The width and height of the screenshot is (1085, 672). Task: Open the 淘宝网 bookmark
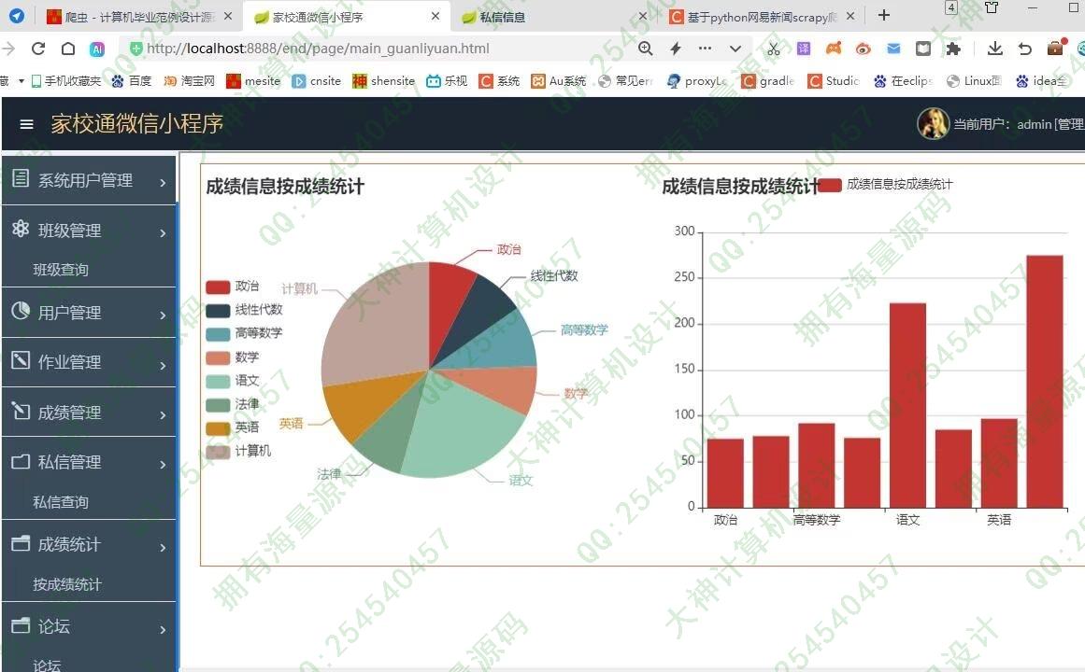189,81
